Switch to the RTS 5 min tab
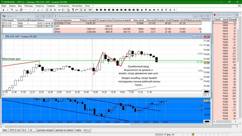242x136 pixels. point(15,130)
